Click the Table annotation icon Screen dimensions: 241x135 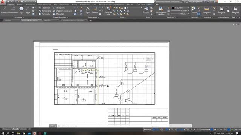tap(100, 14)
